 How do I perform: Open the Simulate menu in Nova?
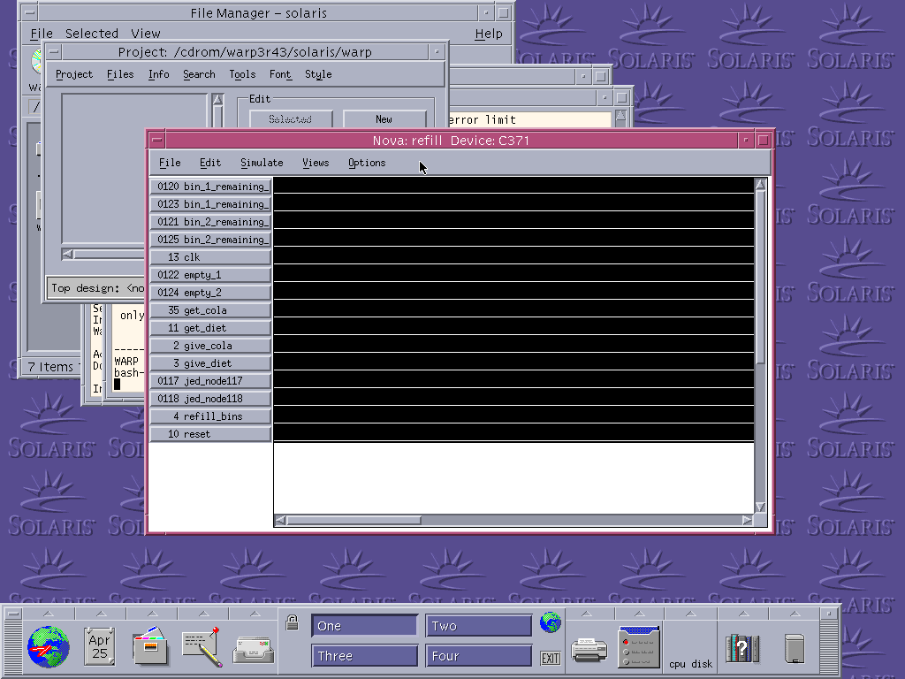[262, 163]
